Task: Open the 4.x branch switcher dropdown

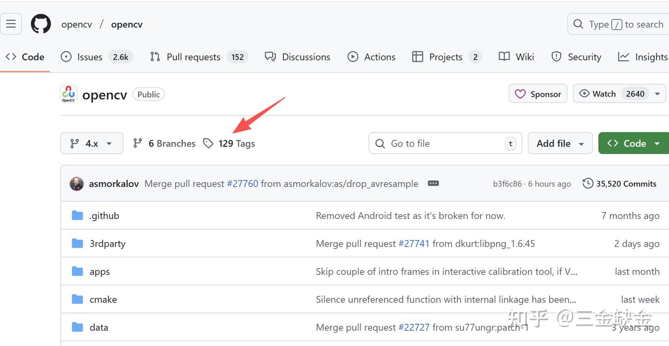Action: tap(92, 143)
